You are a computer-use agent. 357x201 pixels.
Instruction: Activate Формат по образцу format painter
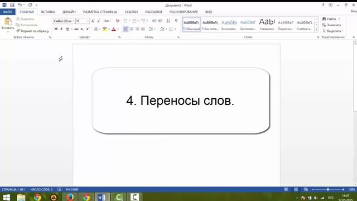pyautogui.click(x=32, y=31)
